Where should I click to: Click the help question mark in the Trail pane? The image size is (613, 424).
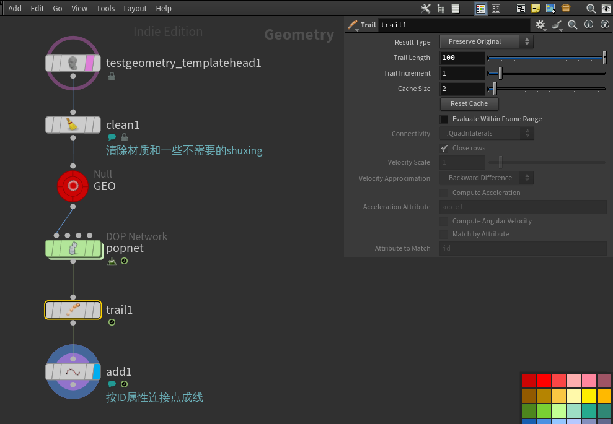(606, 25)
